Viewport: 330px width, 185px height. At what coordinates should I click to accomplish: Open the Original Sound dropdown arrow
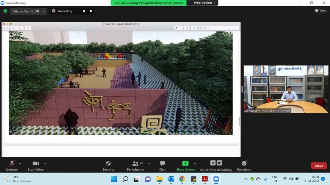click(x=44, y=11)
